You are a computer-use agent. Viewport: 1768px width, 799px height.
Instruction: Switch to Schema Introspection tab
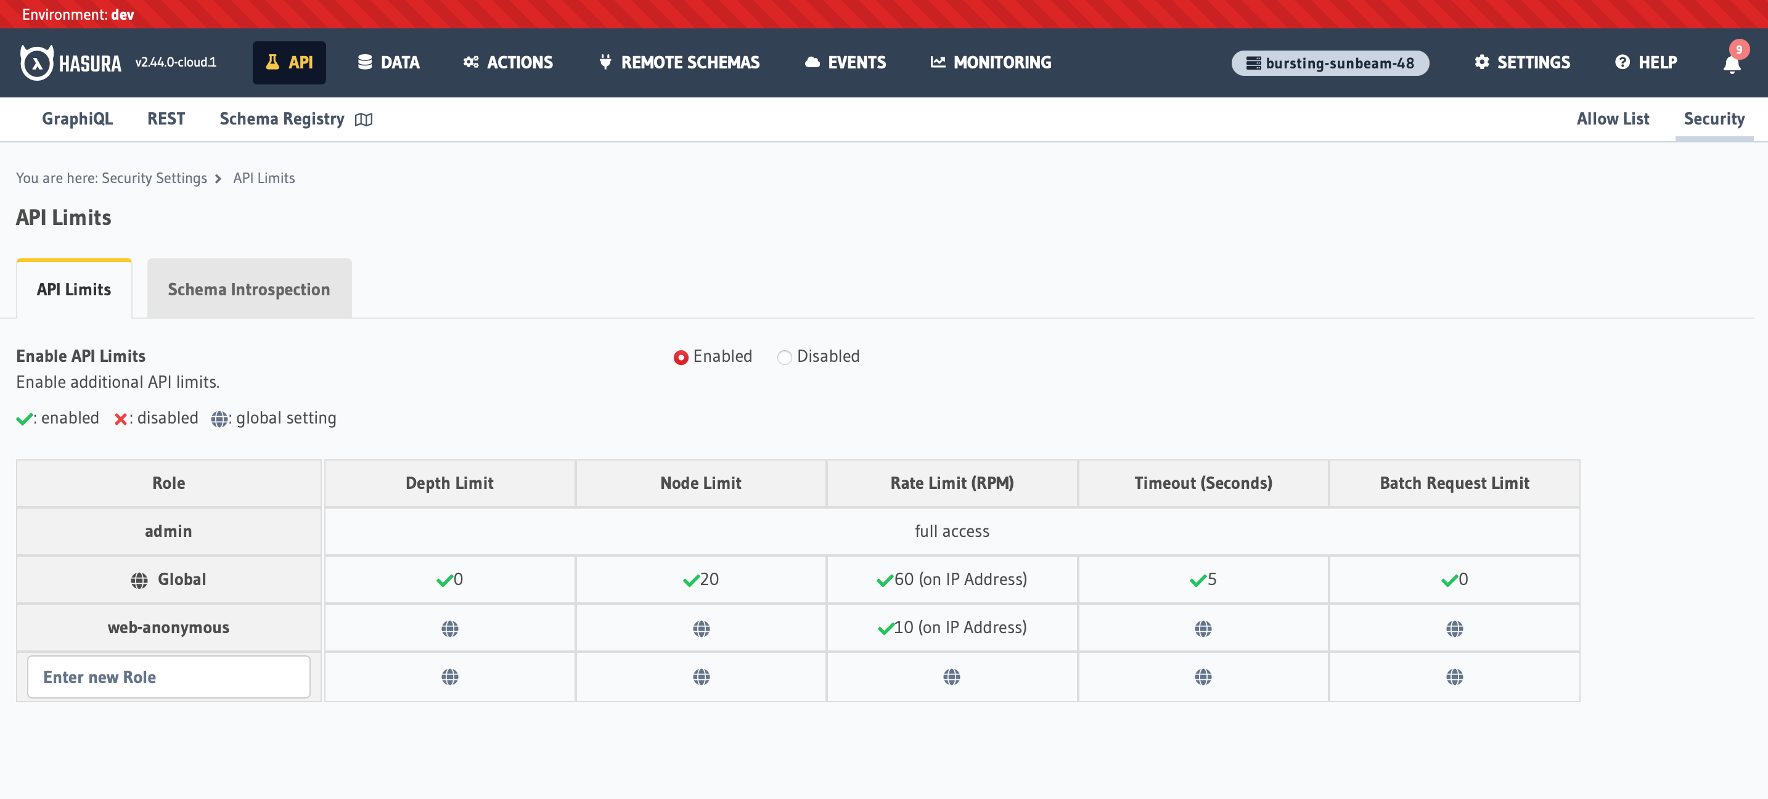point(248,289)
